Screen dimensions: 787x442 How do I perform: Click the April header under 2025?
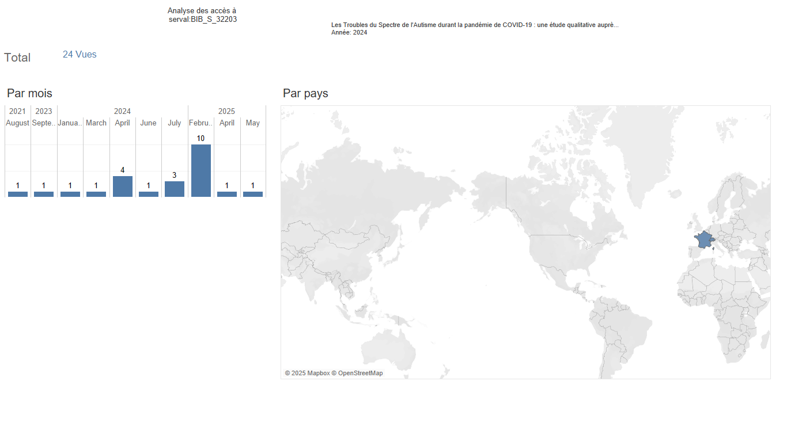click(x=227, y=123)
